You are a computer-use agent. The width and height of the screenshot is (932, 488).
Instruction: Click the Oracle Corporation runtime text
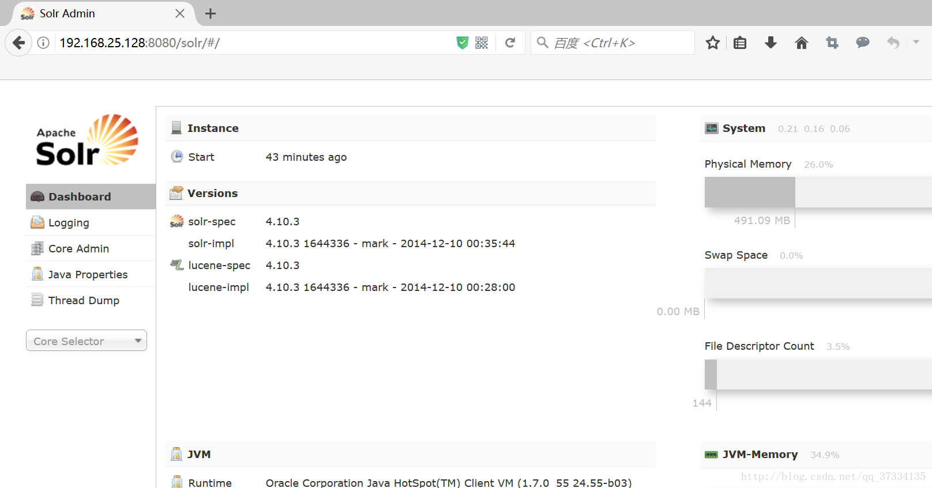449,482
